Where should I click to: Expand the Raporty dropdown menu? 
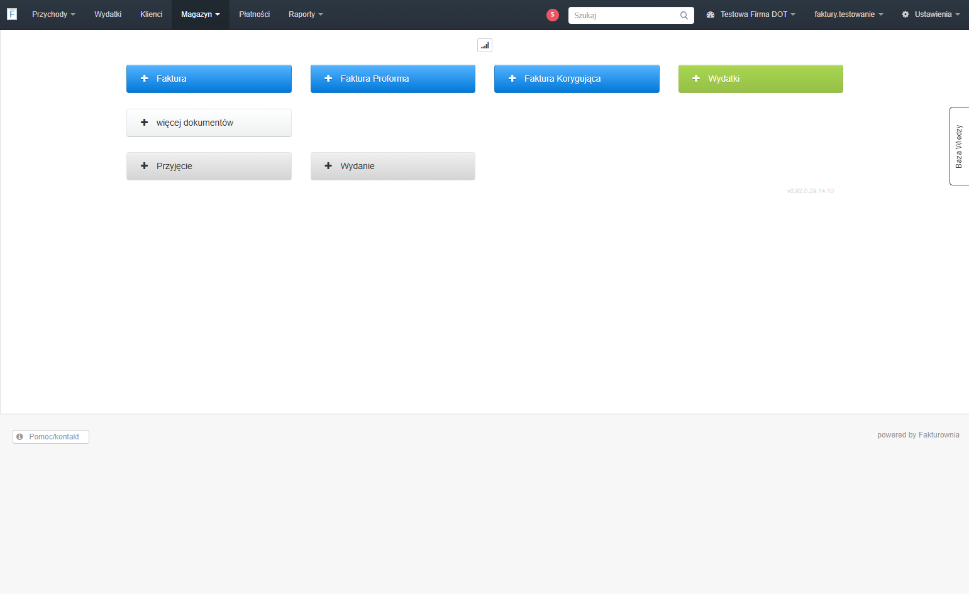point(306,14)
